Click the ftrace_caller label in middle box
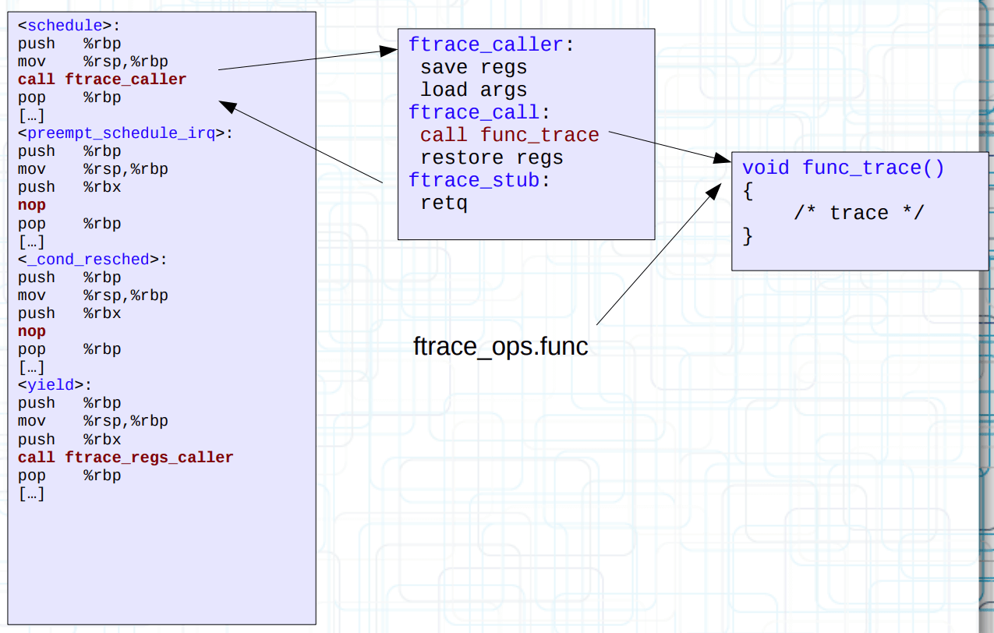The height and width of the screenshot is (633, 994). 485,45
